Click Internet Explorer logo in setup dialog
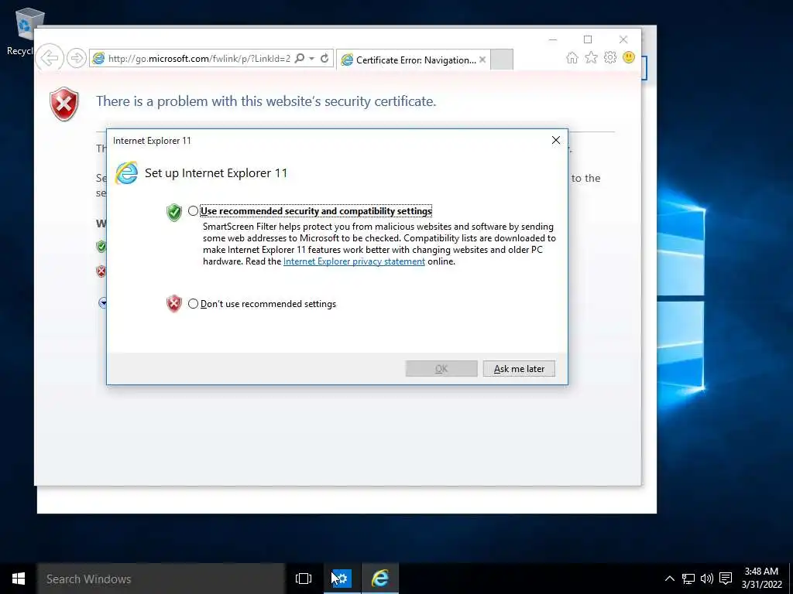793x594 pixels. coord(126,173)
